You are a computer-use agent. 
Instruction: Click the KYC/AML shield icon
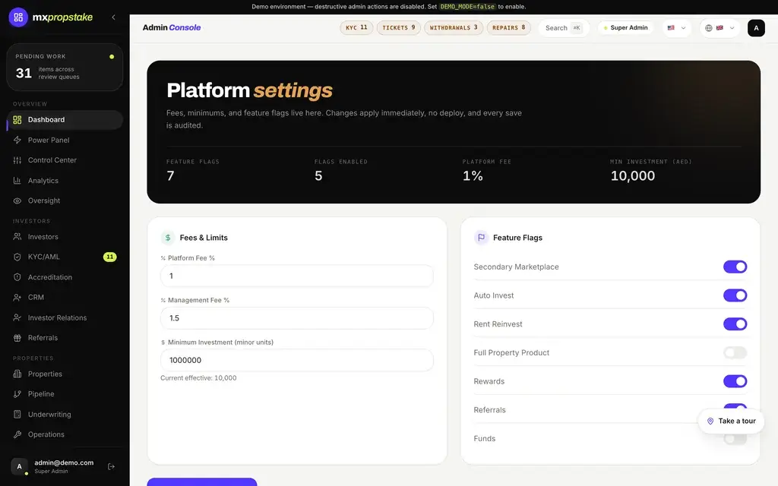pyautogui.click(x=17, y=257)
